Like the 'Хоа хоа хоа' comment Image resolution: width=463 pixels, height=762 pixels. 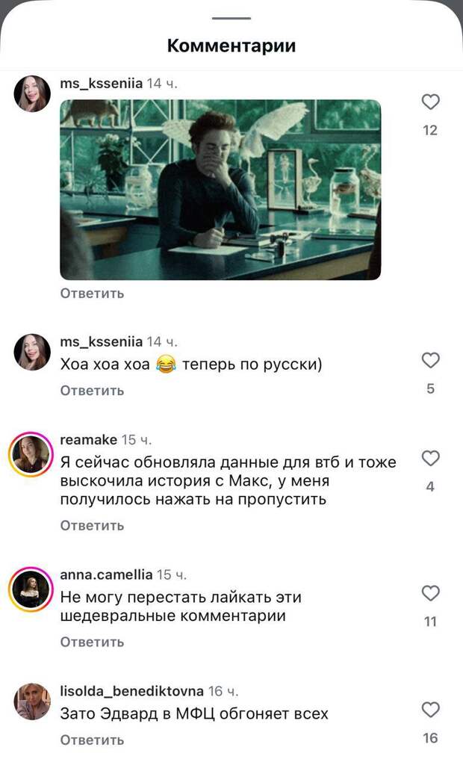[x=430, y=361]
